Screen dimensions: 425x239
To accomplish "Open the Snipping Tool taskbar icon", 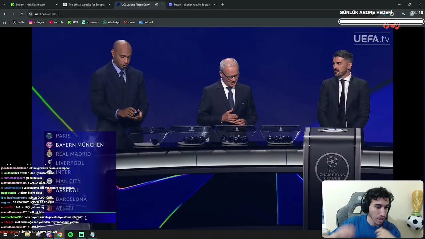I will click(x=38, y=235).
